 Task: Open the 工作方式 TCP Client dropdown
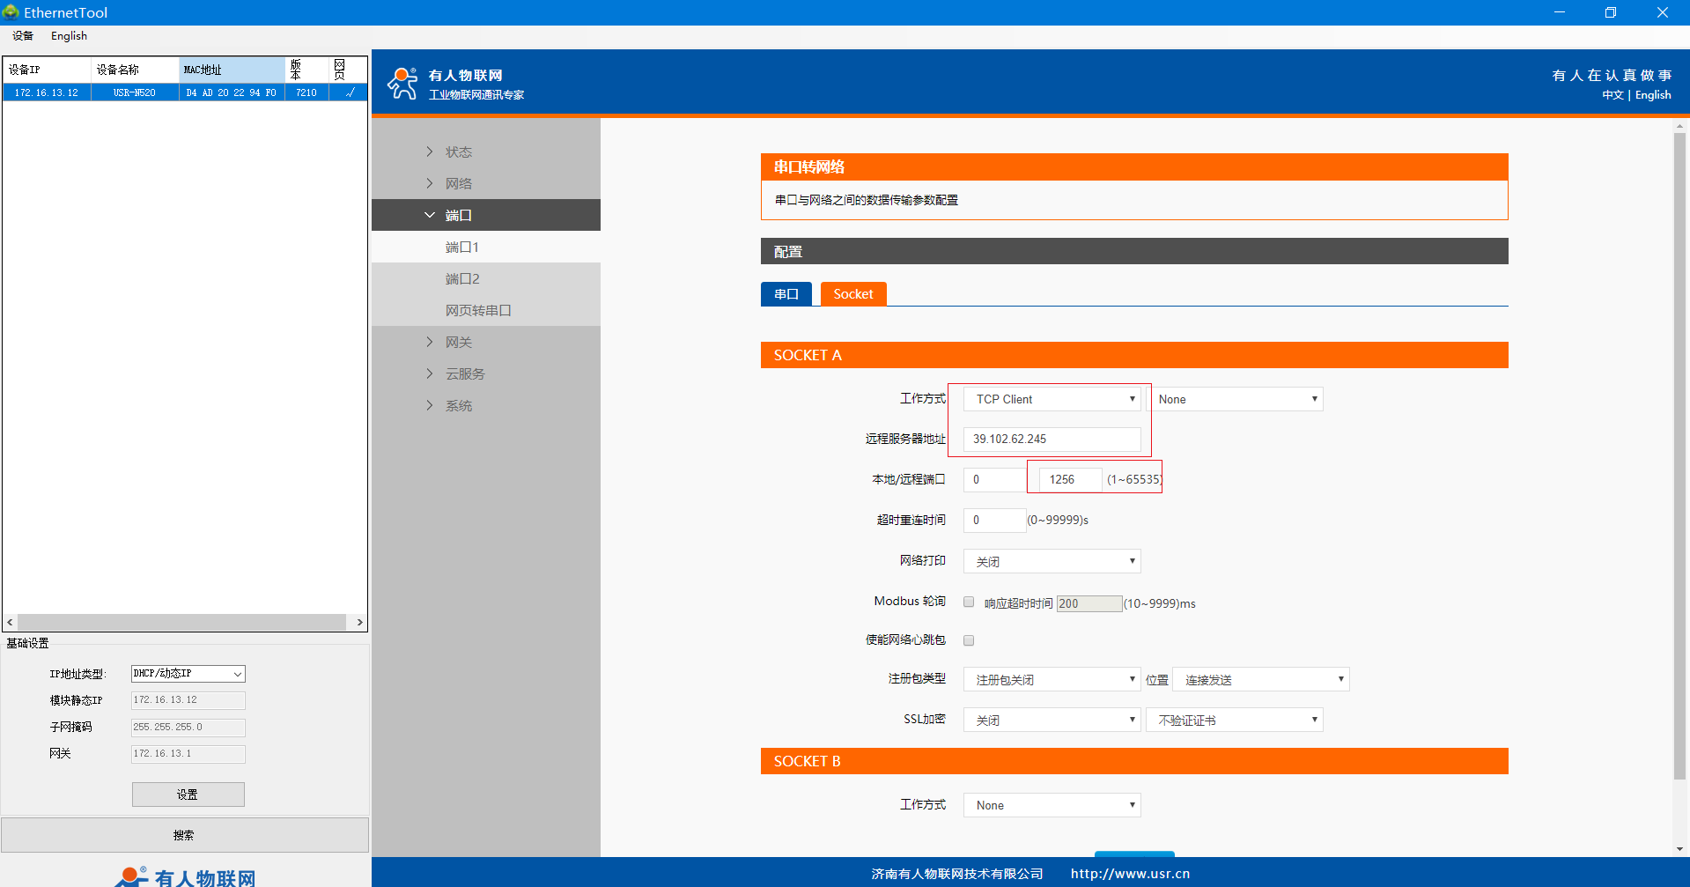(x=1052, y=399)
